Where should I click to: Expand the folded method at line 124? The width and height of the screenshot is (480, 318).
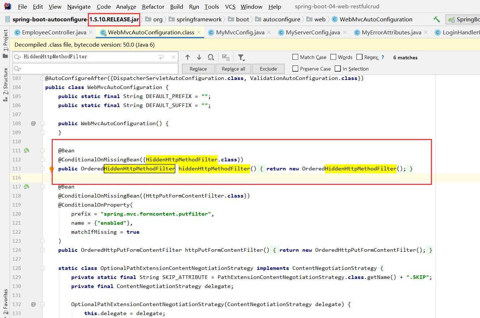(x=42, y=250)
